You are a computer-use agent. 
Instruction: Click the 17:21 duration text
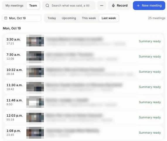(x=10, y=43)
